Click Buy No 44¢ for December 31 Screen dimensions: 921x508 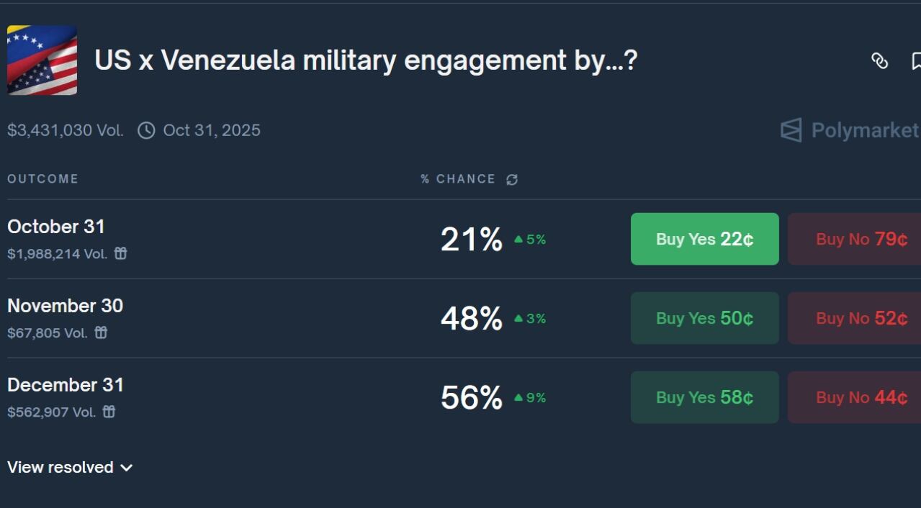pos(861,396)
